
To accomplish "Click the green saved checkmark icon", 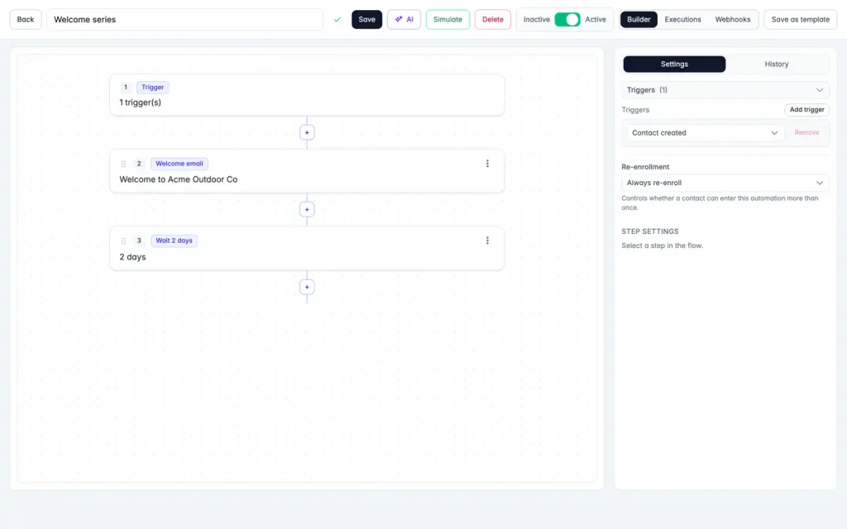I will (337, 20).
